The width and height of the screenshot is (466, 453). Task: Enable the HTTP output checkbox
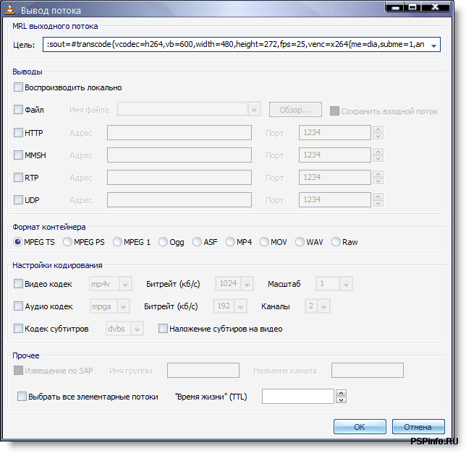[x=19, y=133]
